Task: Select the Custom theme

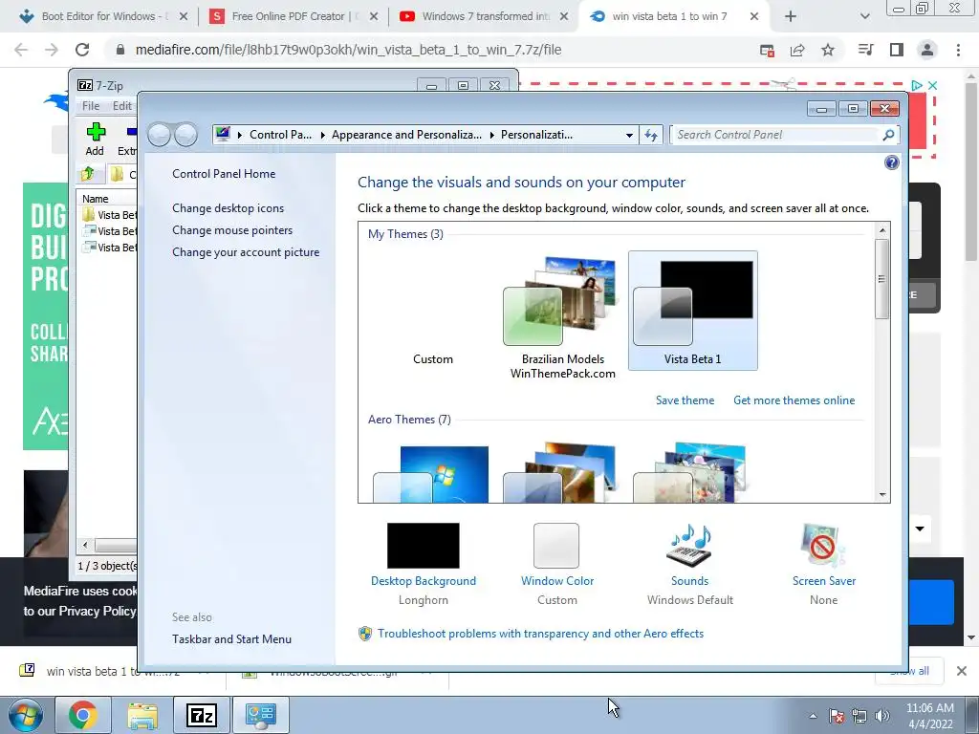Action: point(433,311)
